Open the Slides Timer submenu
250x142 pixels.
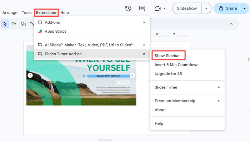coord(187,87)
